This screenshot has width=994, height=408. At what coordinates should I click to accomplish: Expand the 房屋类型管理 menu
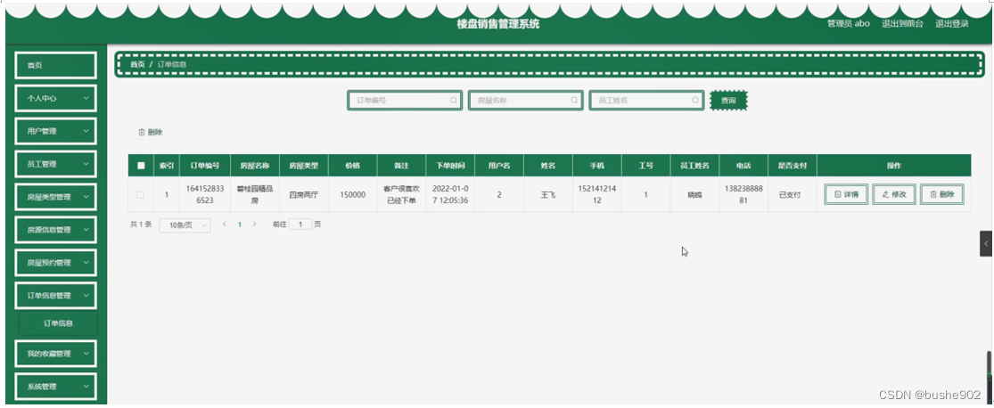pos(56,197)
